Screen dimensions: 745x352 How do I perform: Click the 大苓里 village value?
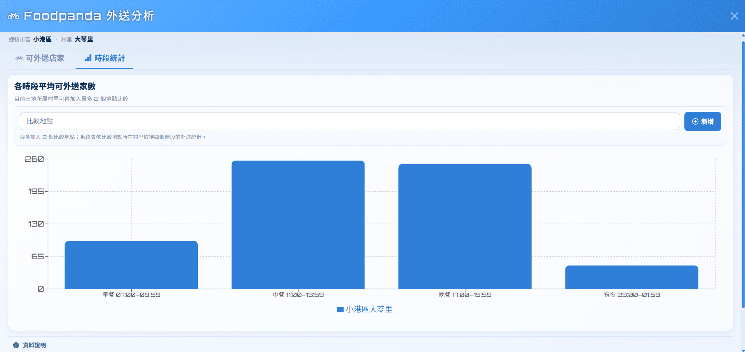[x=84, y=39]
